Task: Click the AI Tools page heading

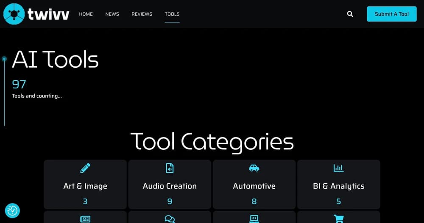Action: pyautogui.click(x=55, y=59)
